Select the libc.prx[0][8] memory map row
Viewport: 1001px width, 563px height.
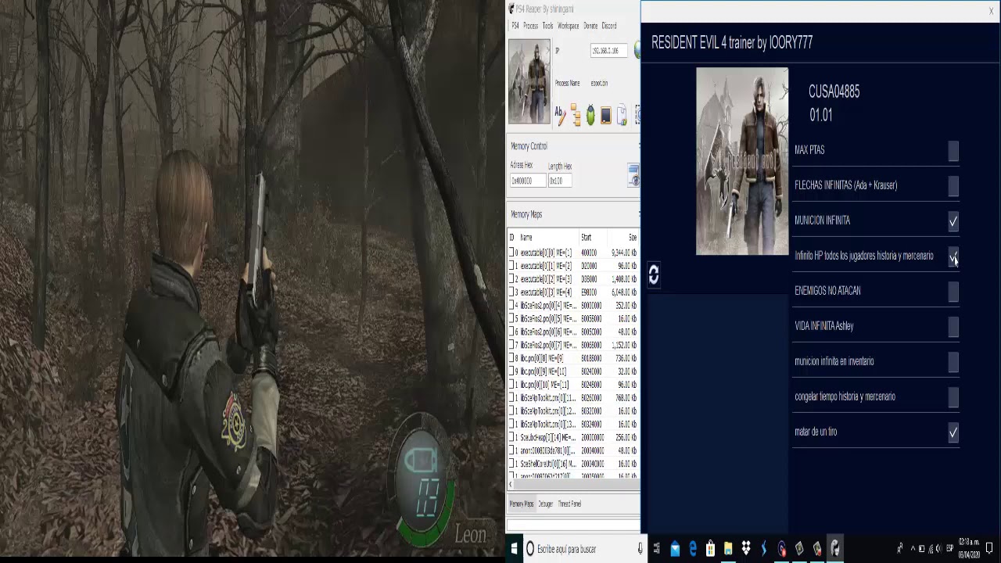tap(573, 358)
